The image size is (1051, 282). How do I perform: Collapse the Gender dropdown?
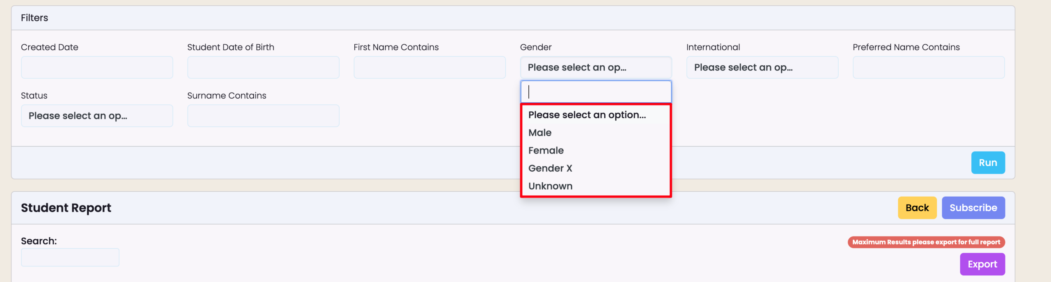pos(596,67)
